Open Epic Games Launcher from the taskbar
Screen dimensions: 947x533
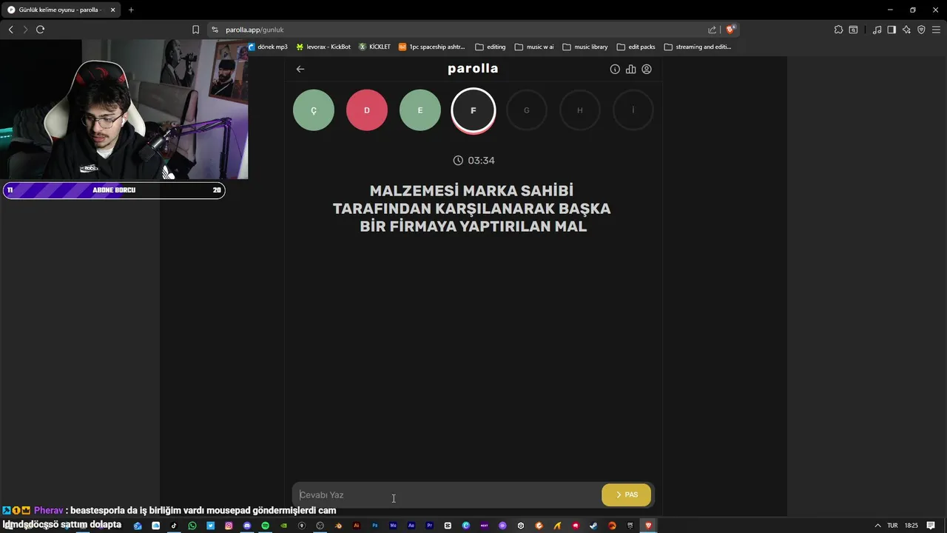[x=630, y=526]
